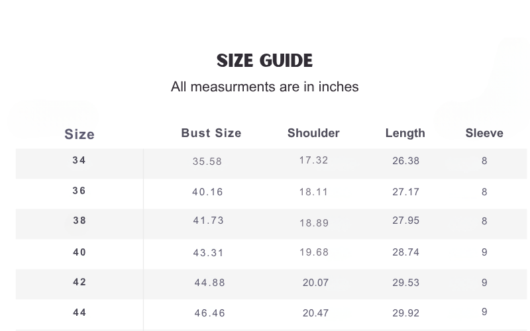This screenshot has height=331, width=530.
Task: Select the Sleeve column header
Action: tap(484, 133)
